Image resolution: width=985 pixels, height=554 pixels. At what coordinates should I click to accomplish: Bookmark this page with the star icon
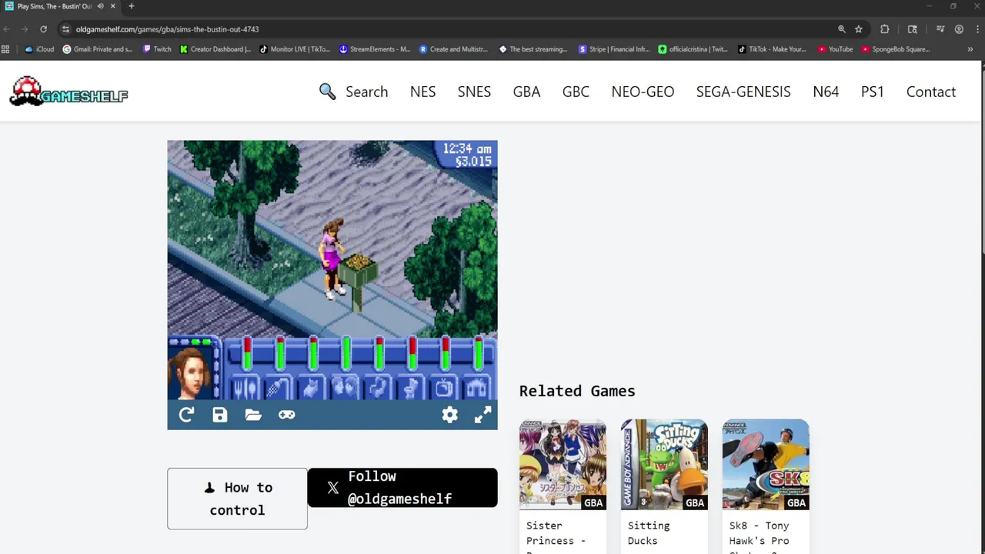point(859,29)
